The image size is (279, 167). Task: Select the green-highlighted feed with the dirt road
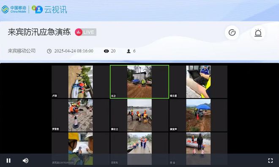click(x=139, y=82)
